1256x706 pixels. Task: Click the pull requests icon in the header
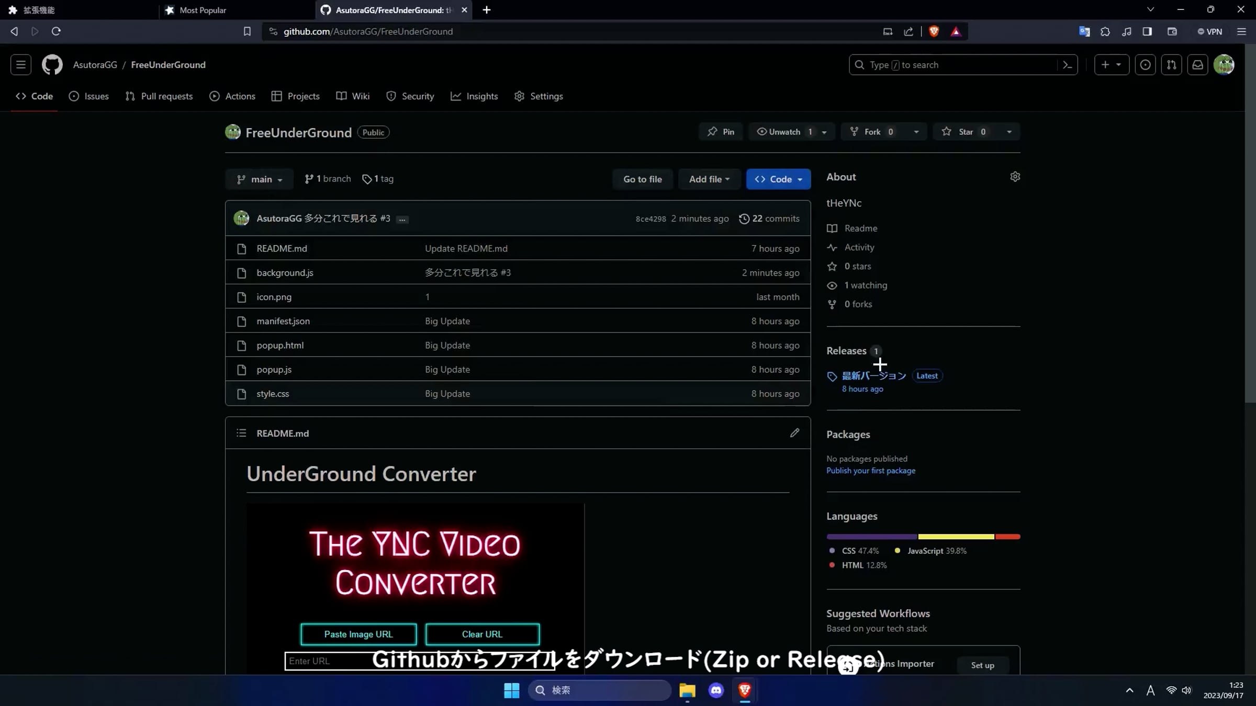click(1172, 64)
